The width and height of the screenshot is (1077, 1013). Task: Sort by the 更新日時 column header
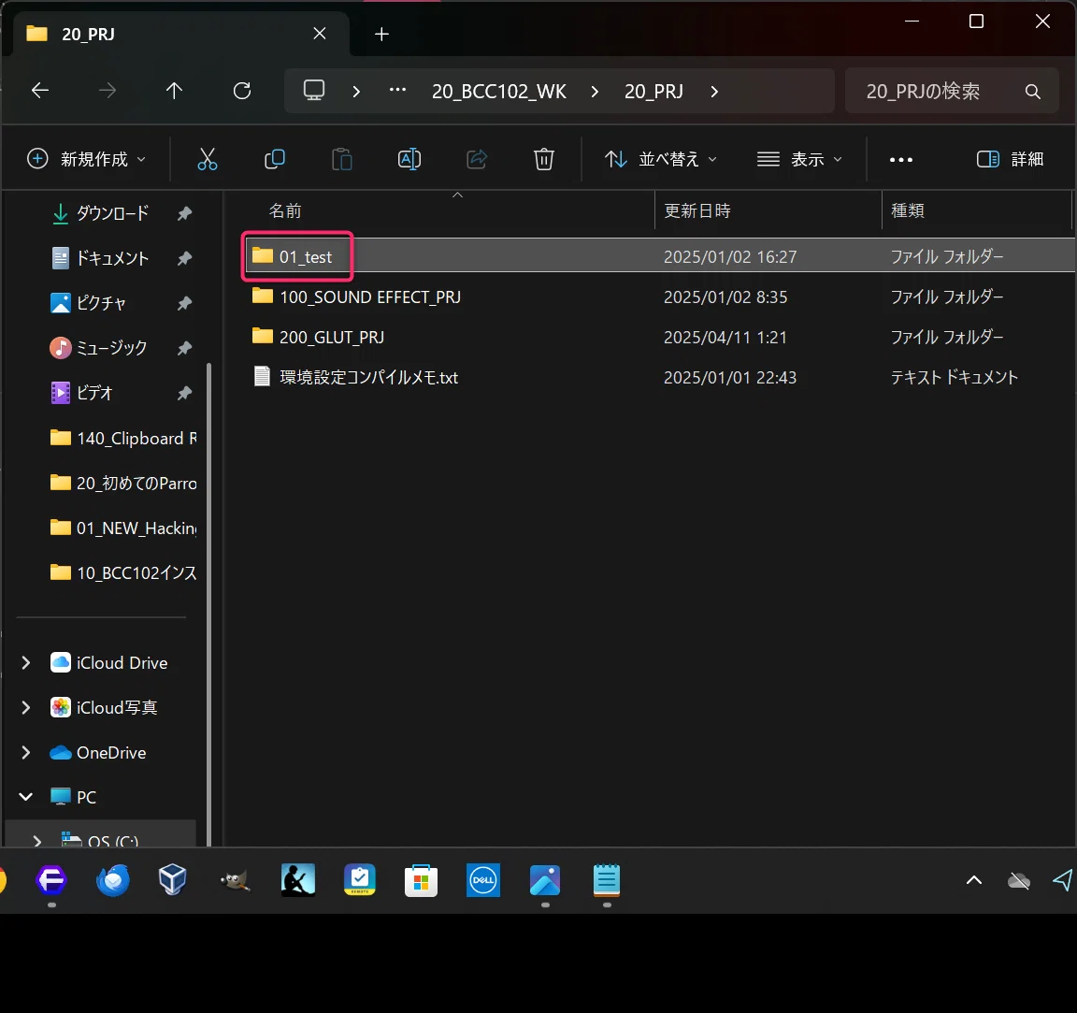tap(697, 210)
